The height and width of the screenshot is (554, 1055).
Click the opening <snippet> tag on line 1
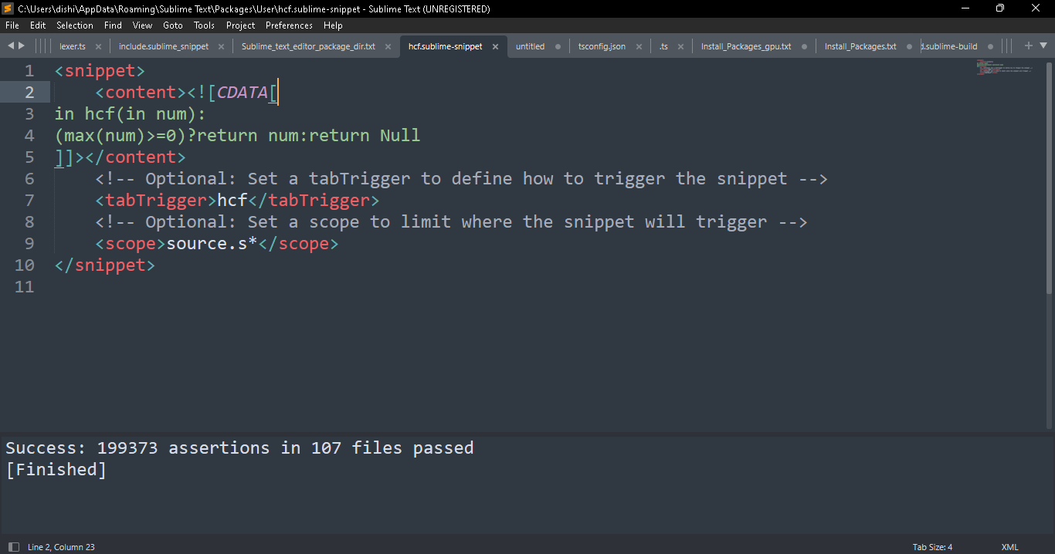(x=100, y=71)
